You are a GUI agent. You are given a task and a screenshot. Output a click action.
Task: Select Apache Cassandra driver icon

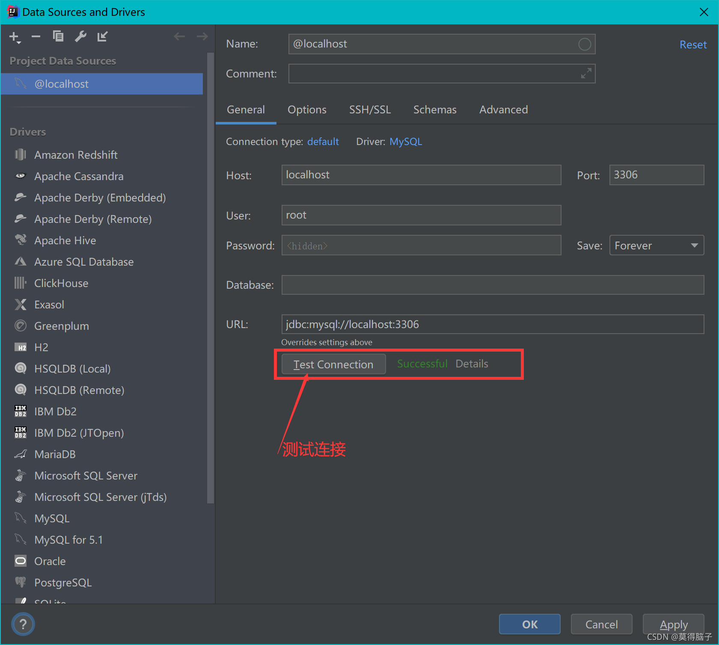(x=21, y=176)
